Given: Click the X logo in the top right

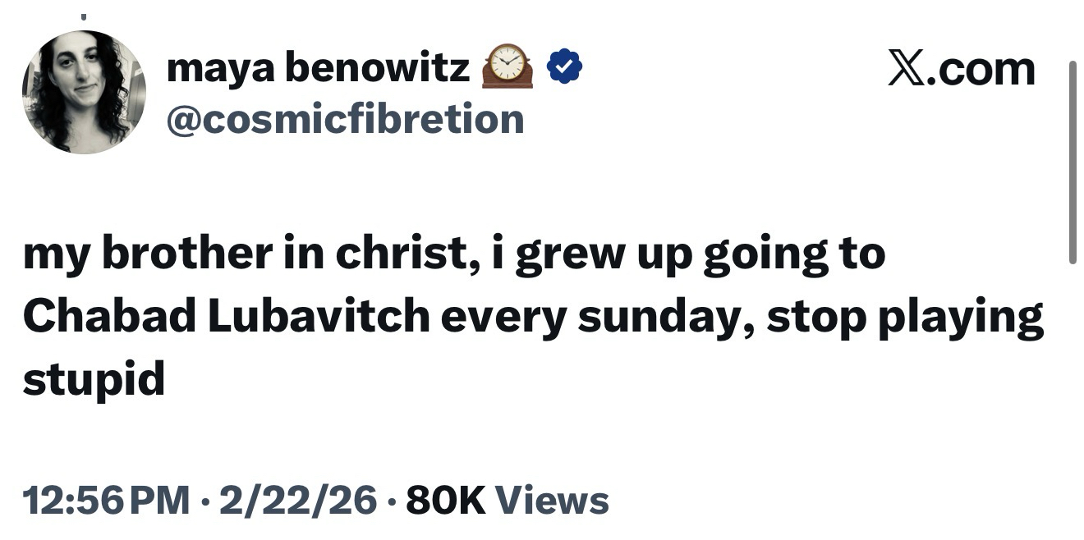Looking at the screenshot, I should [x=908, y=69].
